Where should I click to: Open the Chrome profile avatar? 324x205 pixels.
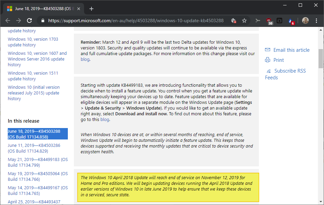(305, 20)
